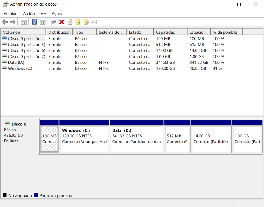Click drive icon of Disco 0 partición 7
This screenshot has height=207, width=264.
click(x=4, y=56)
